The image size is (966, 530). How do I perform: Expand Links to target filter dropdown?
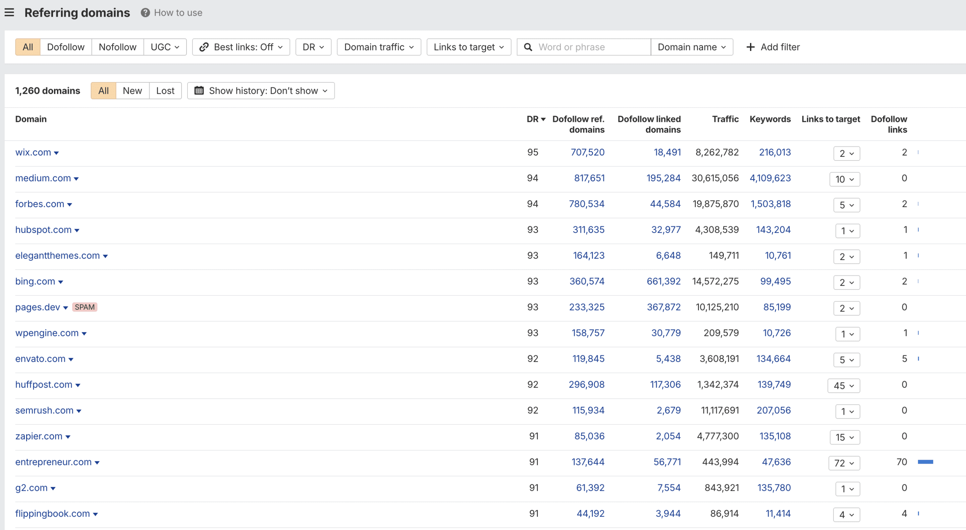coord(469,47)
